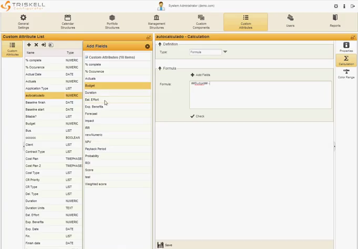
Task: Unlock the autocalculado Calculation panel
Action: point(353,37)
